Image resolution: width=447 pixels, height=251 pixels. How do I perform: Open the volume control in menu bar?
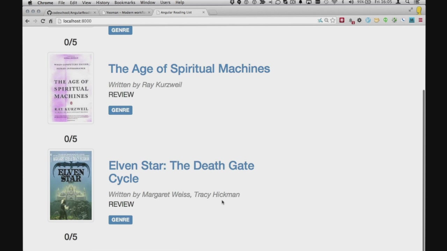point(351,2)
